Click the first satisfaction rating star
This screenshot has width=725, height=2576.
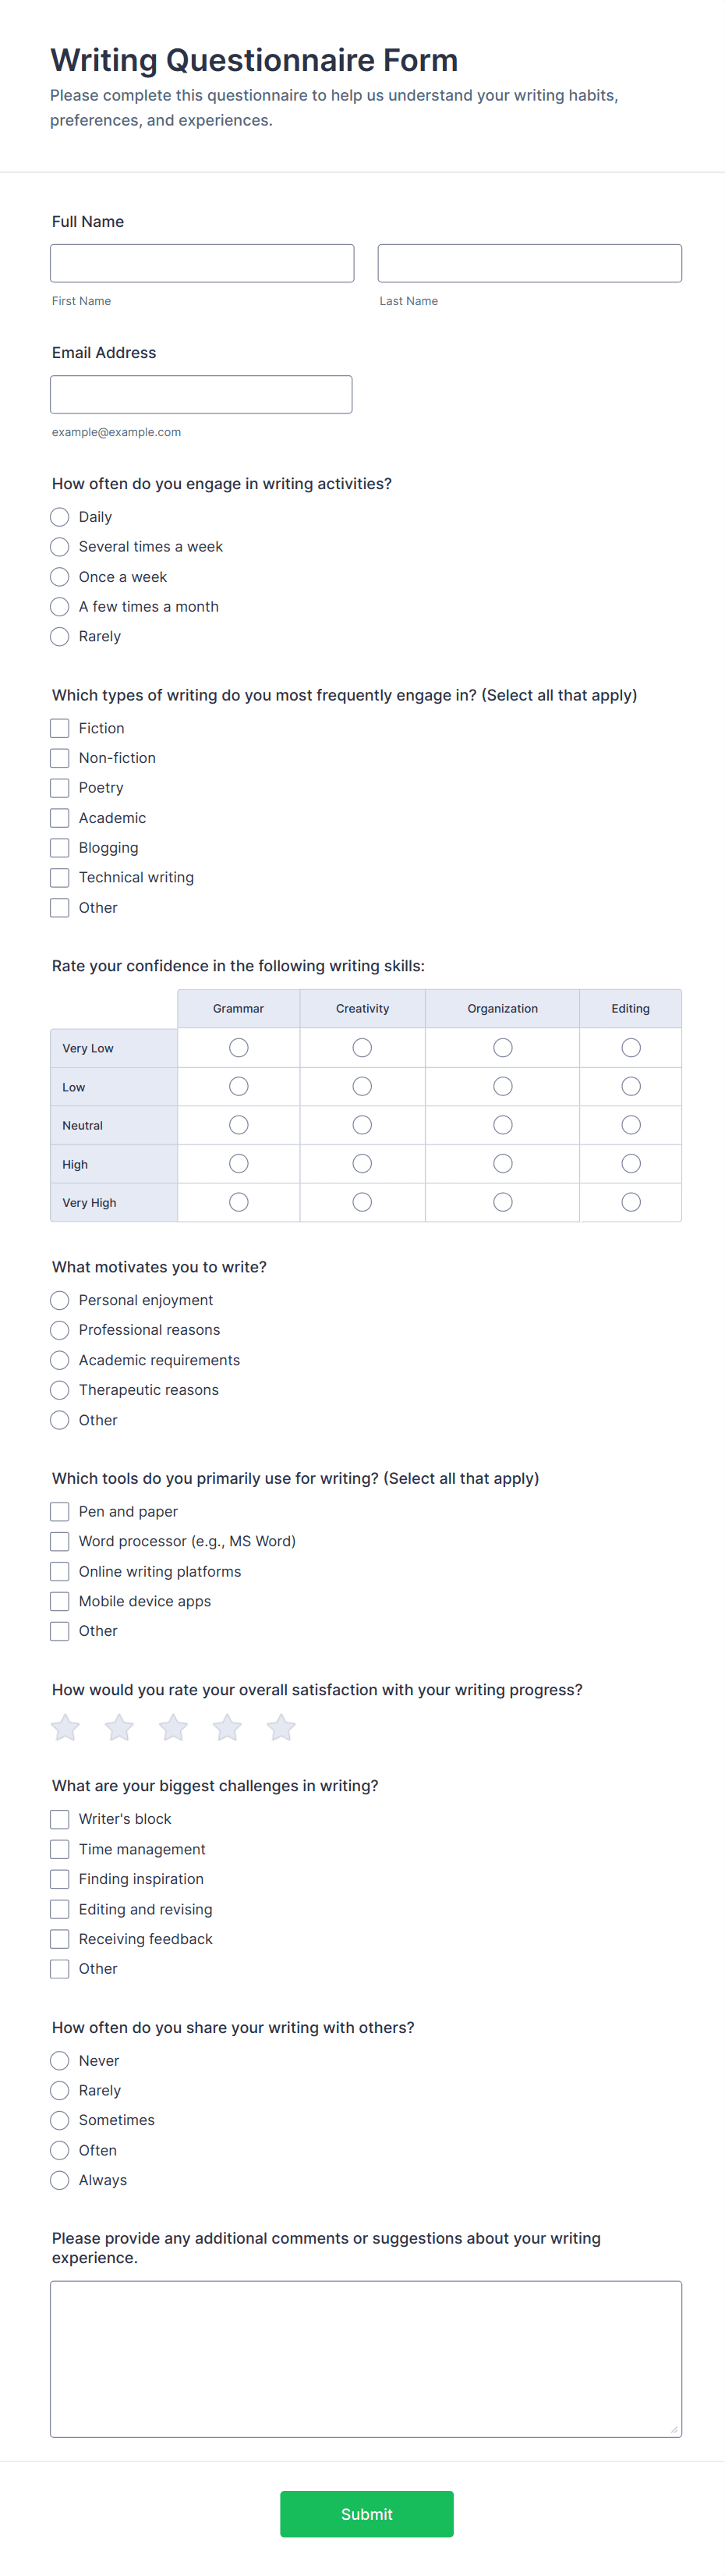(x=66, y=1727)
